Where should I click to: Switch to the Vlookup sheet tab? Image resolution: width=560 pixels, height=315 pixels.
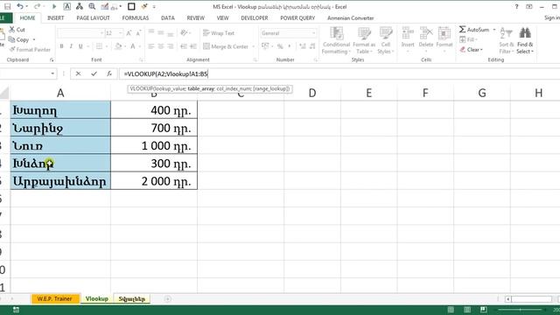97,298
